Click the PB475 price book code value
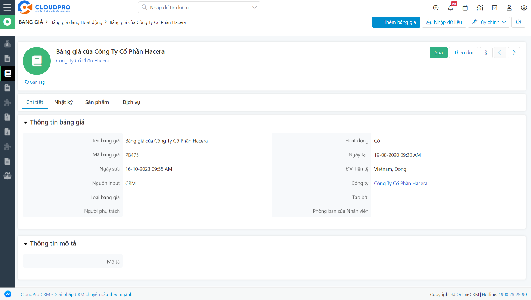The image size is (531, 300). [132, 155]
